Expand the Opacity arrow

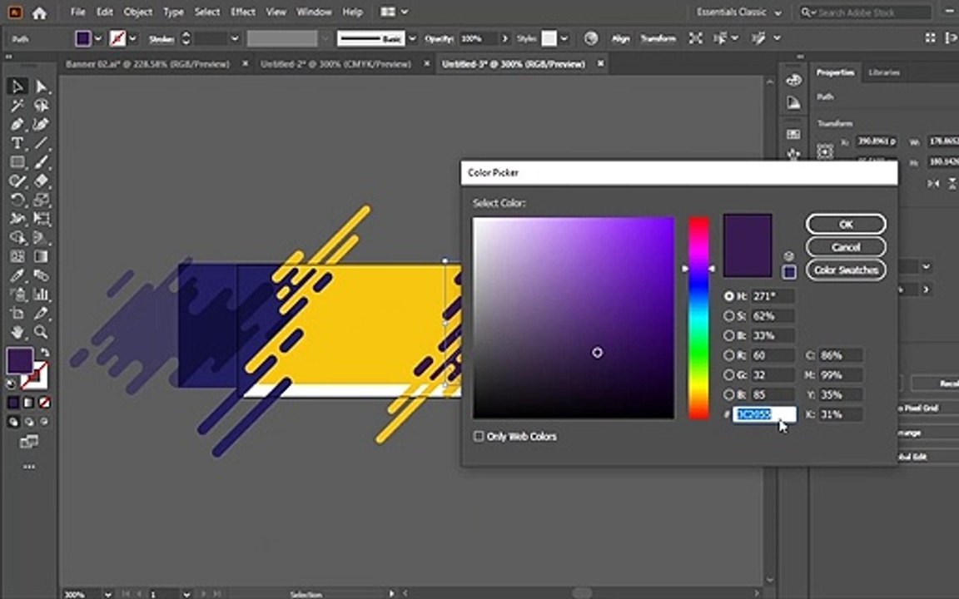pyautogui.click(x=504, y=38)
